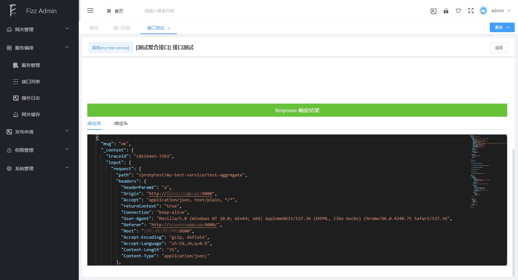
Task: Expand the 网关管理 menu chevron
Action: [67, 29]
